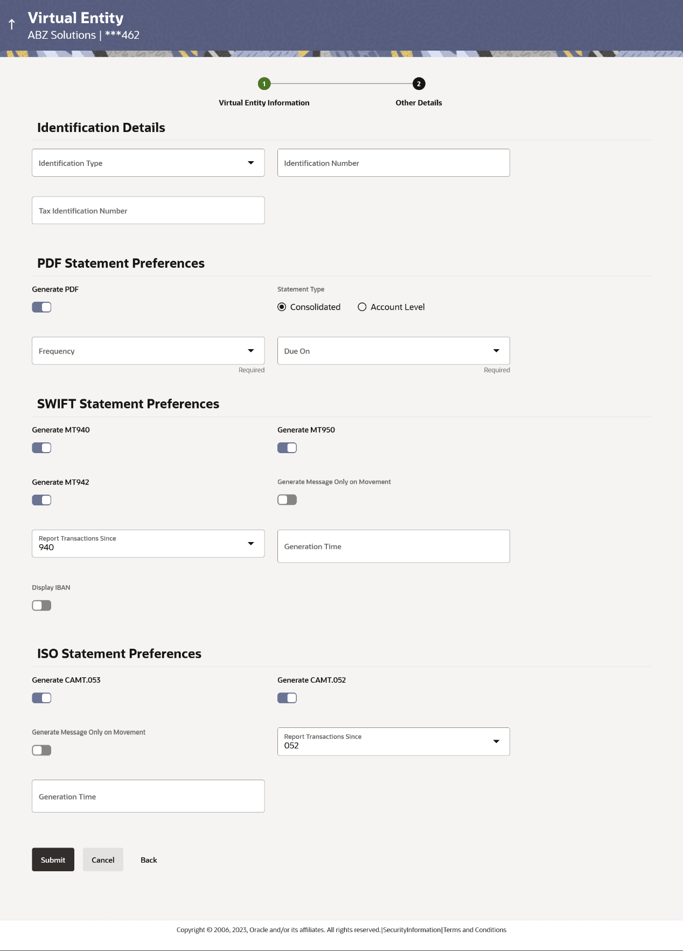683x951 pixels.
Task: Choose the Account Level radio button
Action: point(363,307)
